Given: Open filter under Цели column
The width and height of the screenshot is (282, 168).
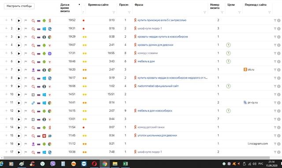Looking at the screenshot, I should pyautogui.click(x=239, y=12).
